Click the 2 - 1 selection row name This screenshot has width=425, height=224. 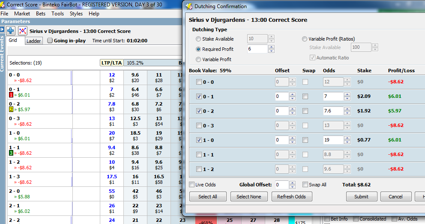click(15, 206)
